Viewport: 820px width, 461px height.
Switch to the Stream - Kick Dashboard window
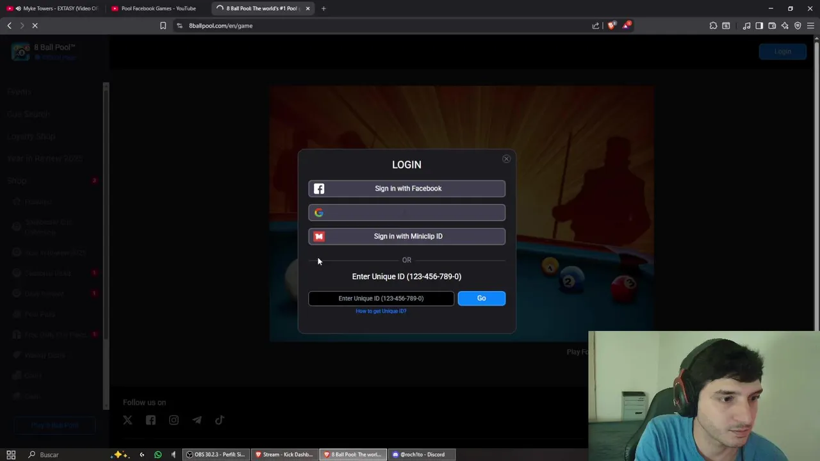pyautogui.click(x=284, y=455)
